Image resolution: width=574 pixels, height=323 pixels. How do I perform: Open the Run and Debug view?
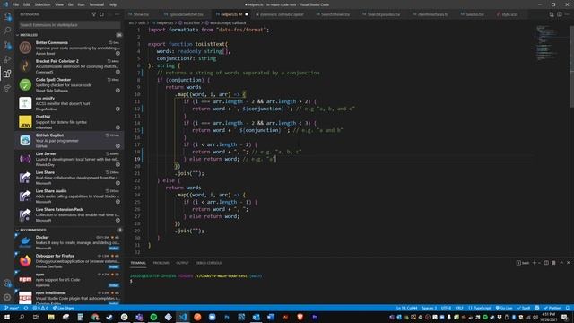point(7,59)
